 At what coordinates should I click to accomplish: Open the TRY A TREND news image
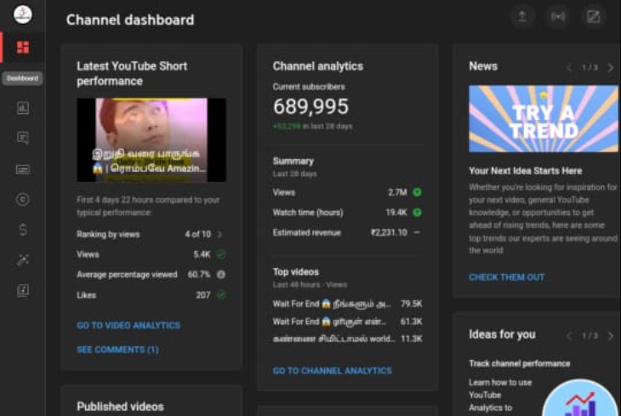544,118
